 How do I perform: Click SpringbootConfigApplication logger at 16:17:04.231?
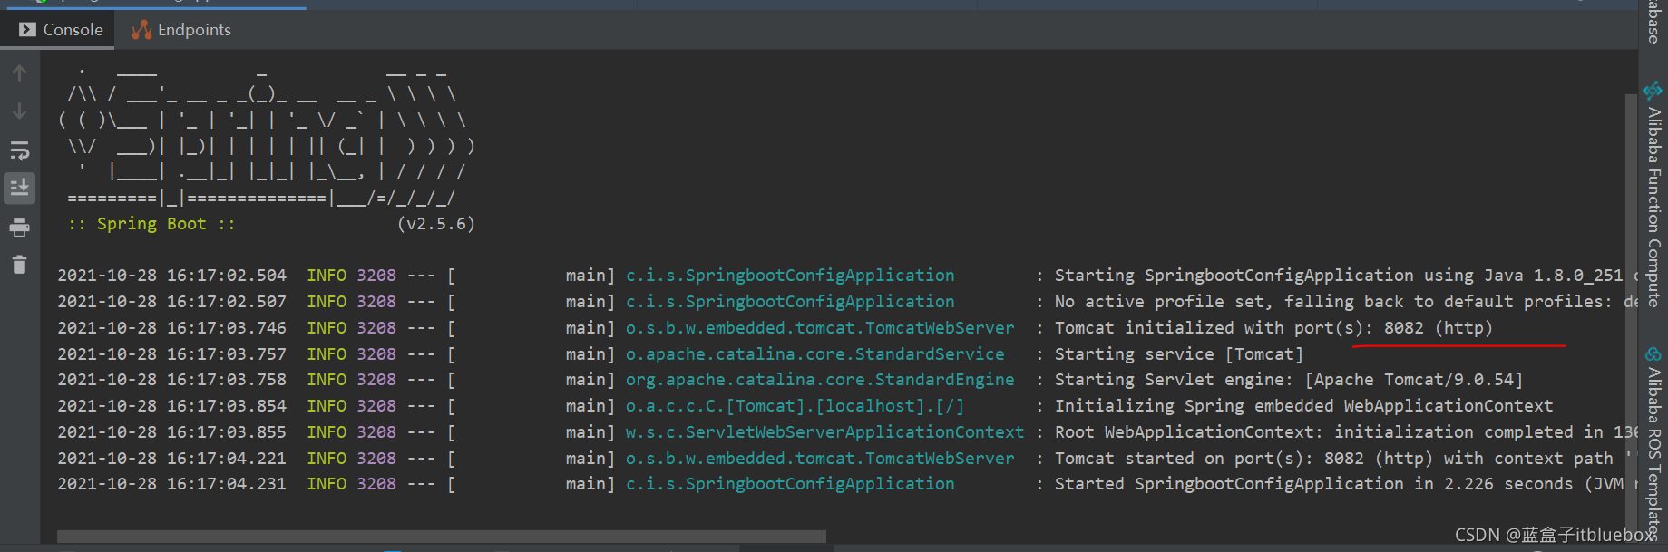[790, 484]
